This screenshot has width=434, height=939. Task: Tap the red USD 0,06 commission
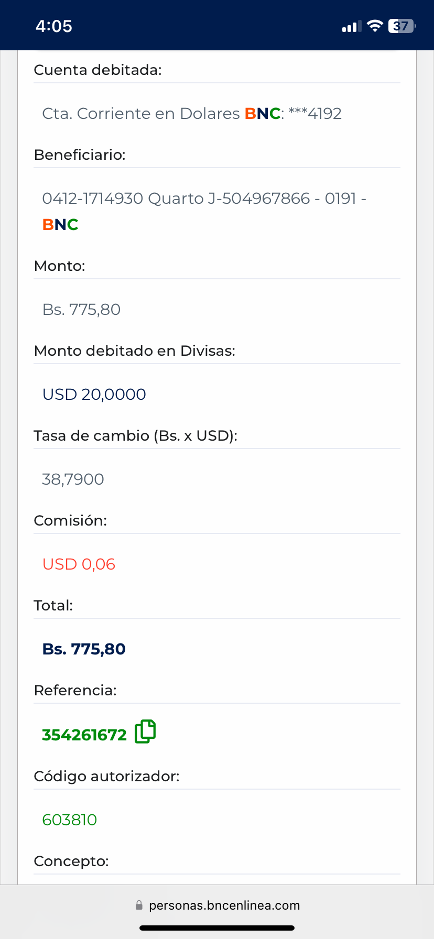point(79,564)
